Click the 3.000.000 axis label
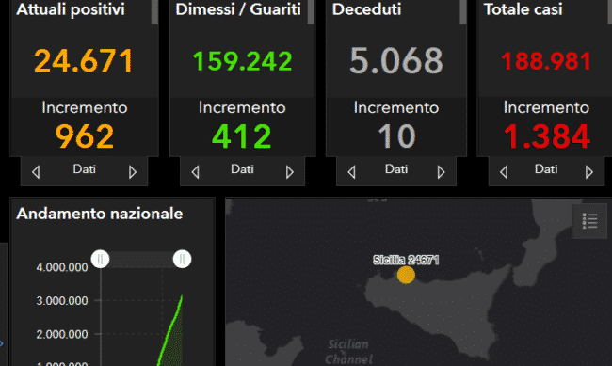612x366 pixels. (61, 301)
